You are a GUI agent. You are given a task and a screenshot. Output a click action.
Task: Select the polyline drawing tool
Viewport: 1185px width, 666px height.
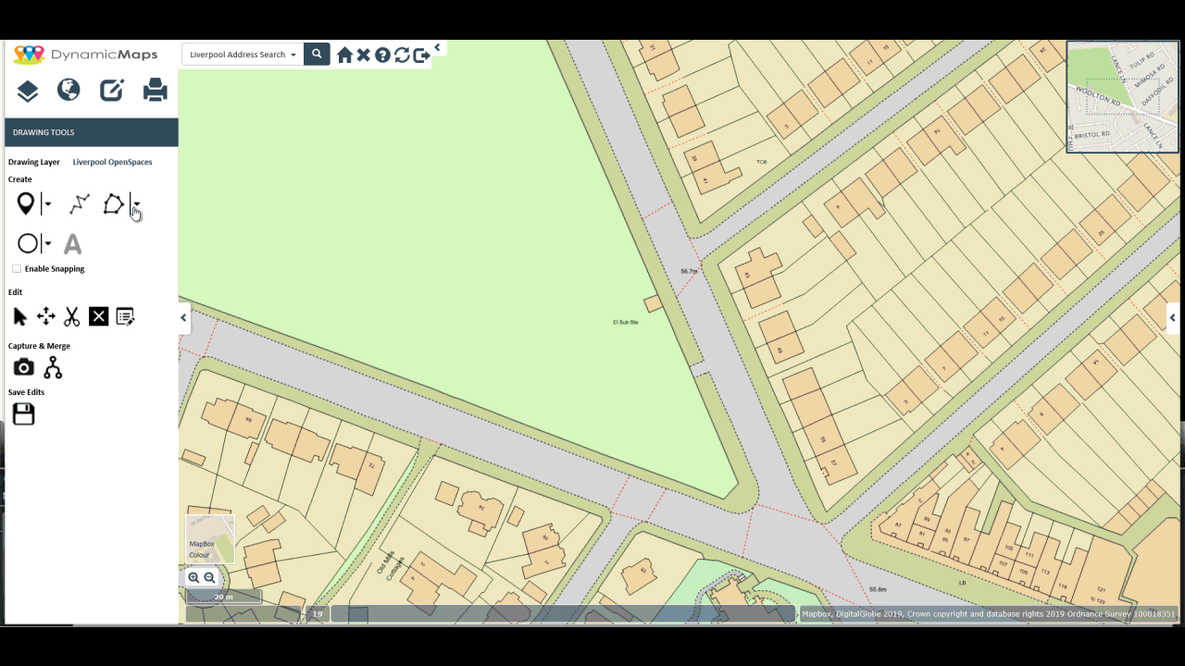click(80, 203)
